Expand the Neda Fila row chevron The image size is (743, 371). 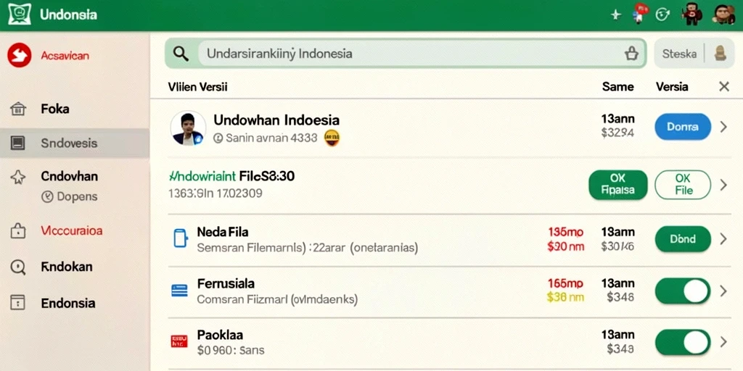(723, 239)
